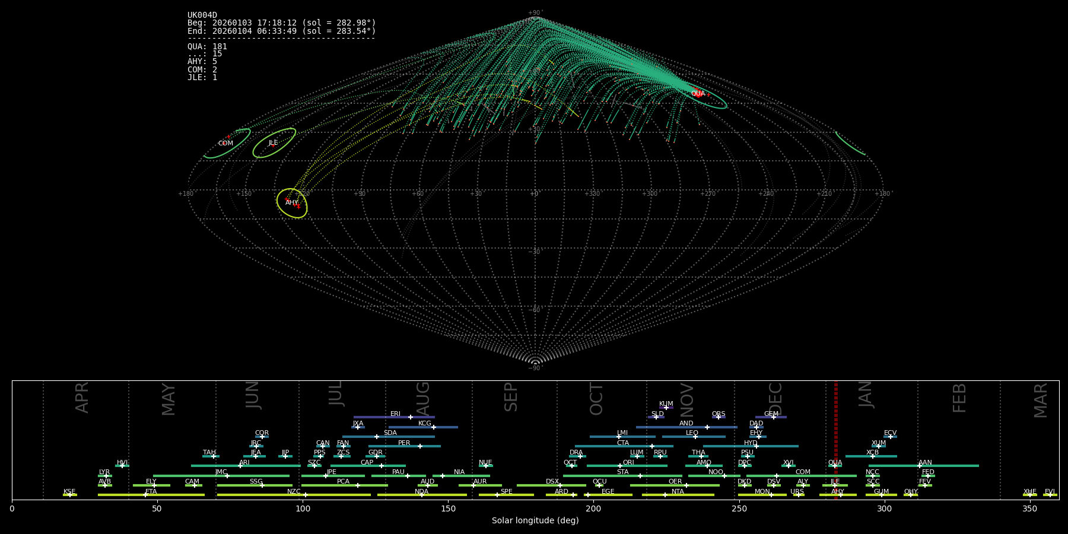Click the UK004D station title text

coord(202,15)
